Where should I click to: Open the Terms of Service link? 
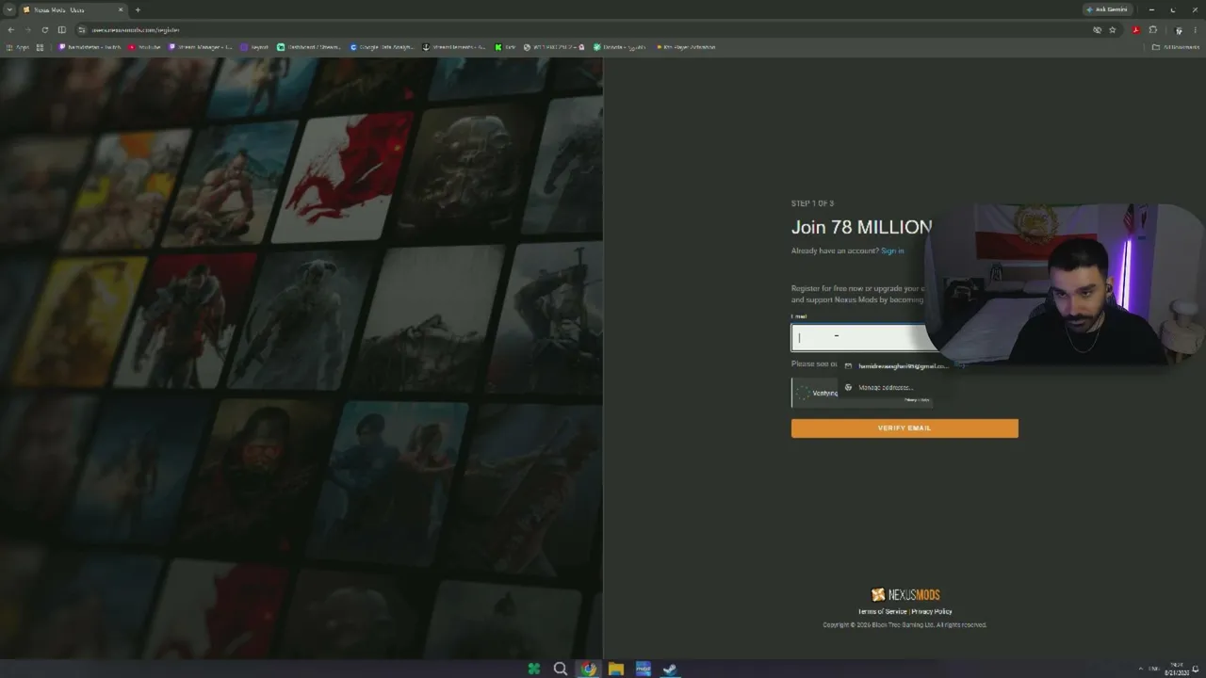point(882,611)
